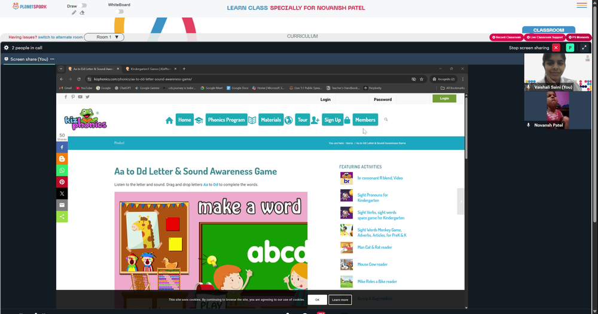Open Chrome three-dot menu

pos(463,79)
